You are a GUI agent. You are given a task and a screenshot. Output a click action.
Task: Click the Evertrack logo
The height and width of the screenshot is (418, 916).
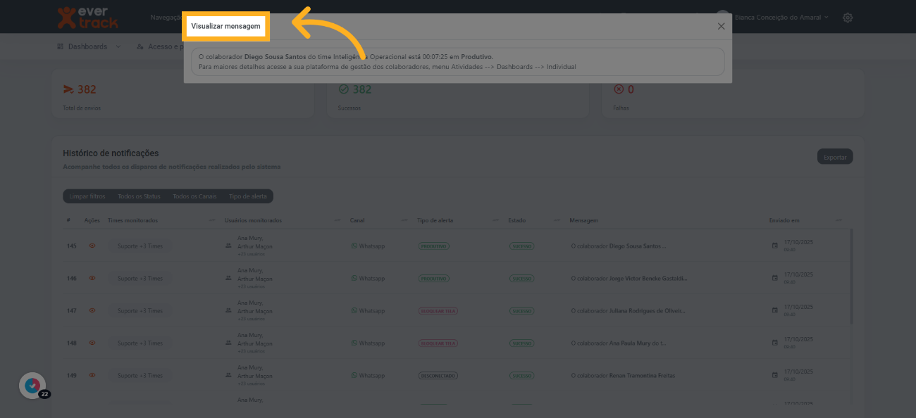pos(87,18)
